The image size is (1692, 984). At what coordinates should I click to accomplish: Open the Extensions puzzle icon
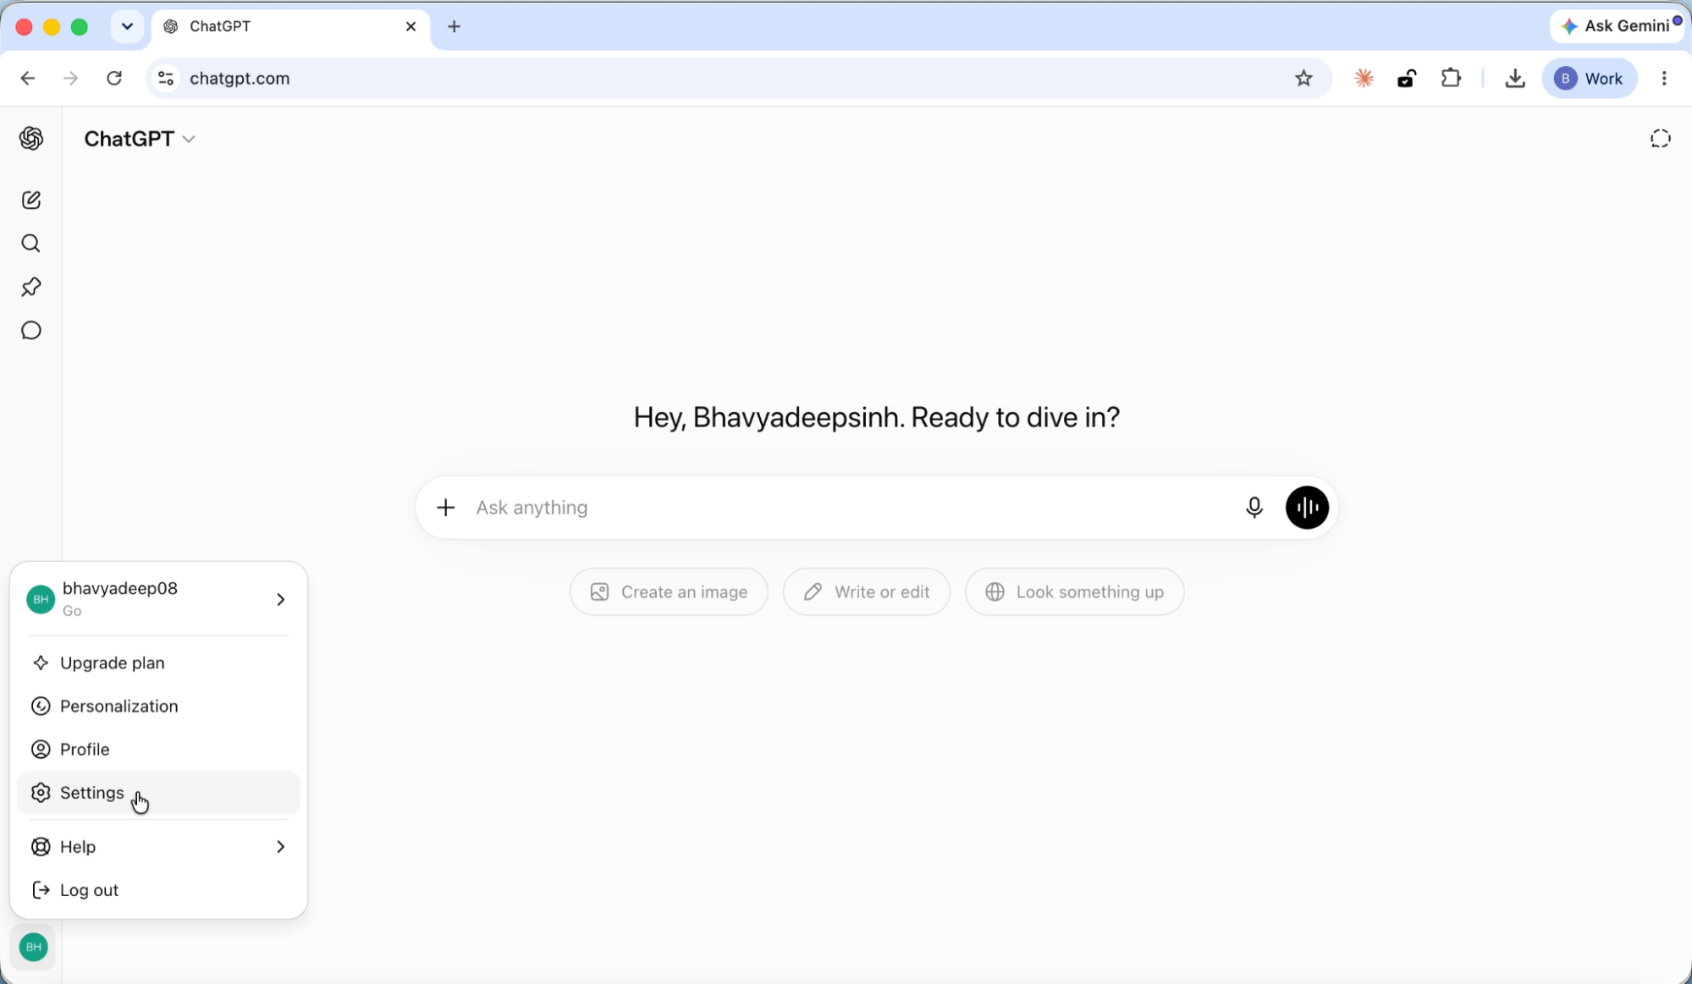click(x=1451, y=79)
